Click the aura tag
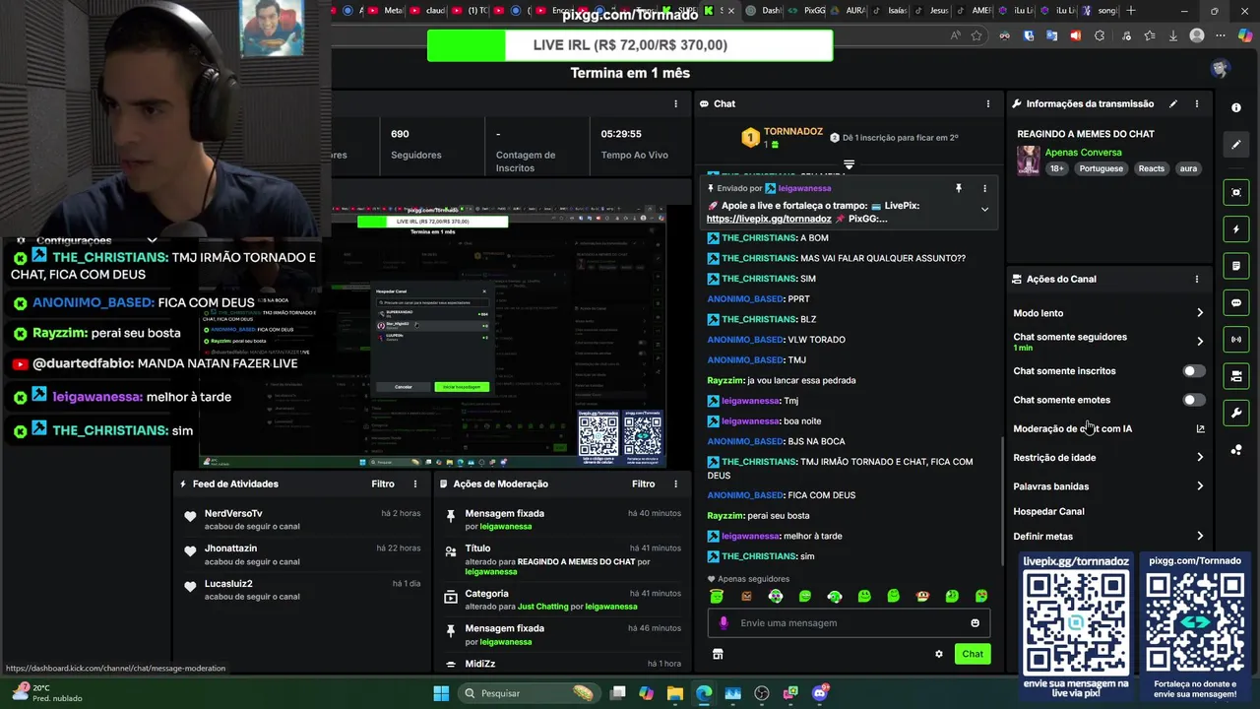1260x709 pixels. tap(1188, 168)
